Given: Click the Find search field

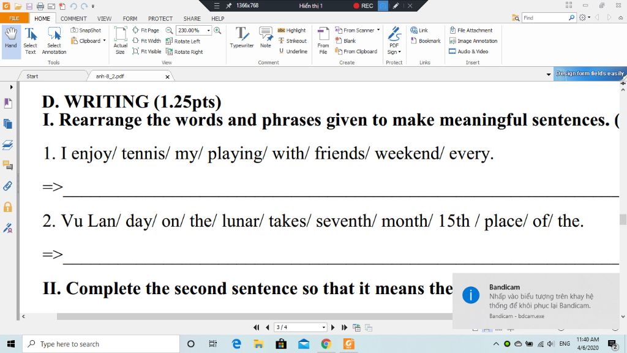Looking at the screenshot, I should pyautogui.click(x=545, y=18).
